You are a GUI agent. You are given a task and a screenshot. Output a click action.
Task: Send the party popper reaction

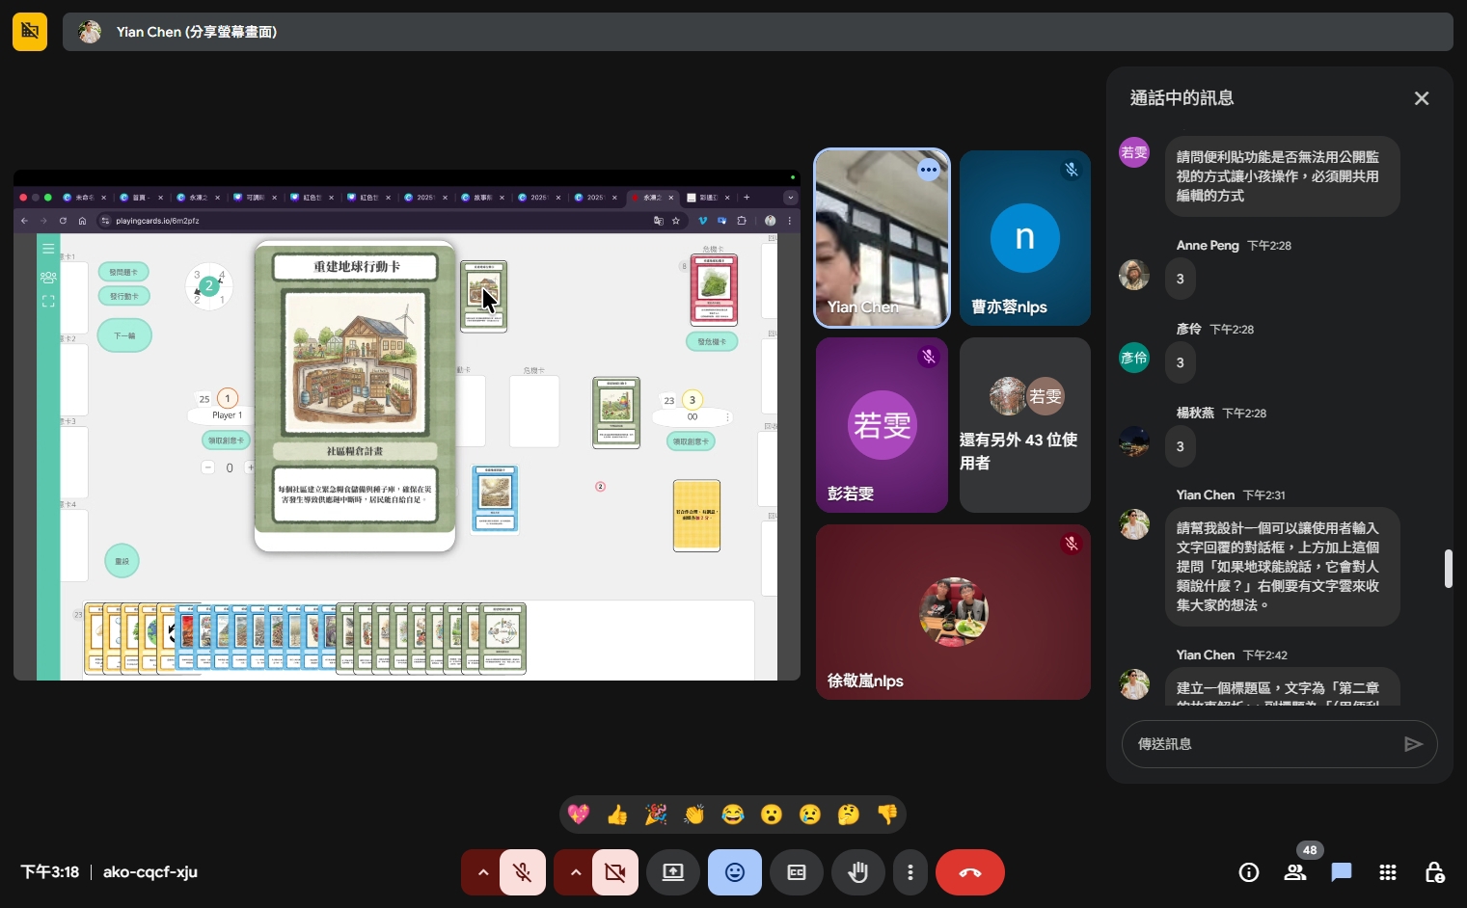pyautogui.click(x=656, y=815)
